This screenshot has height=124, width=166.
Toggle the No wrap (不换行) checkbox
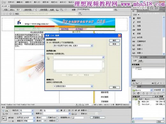coord(57,118)
